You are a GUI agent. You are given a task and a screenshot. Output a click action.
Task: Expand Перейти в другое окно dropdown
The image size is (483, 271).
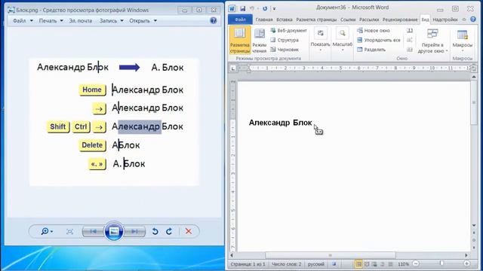(432, 40)
